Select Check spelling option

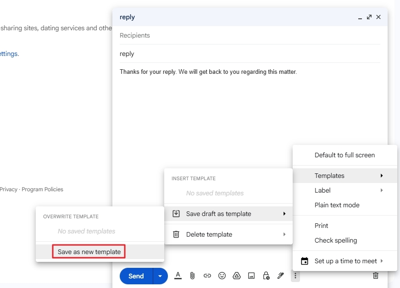[x=344, y=240]
